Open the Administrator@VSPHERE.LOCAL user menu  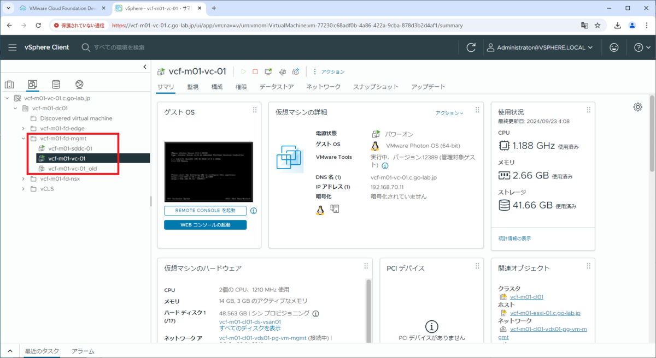[x=540, y=47]
